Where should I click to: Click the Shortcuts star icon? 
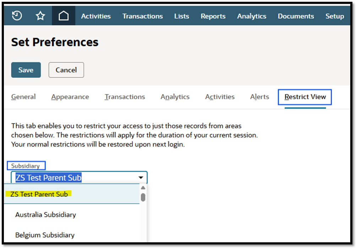[x=40, y=16]
